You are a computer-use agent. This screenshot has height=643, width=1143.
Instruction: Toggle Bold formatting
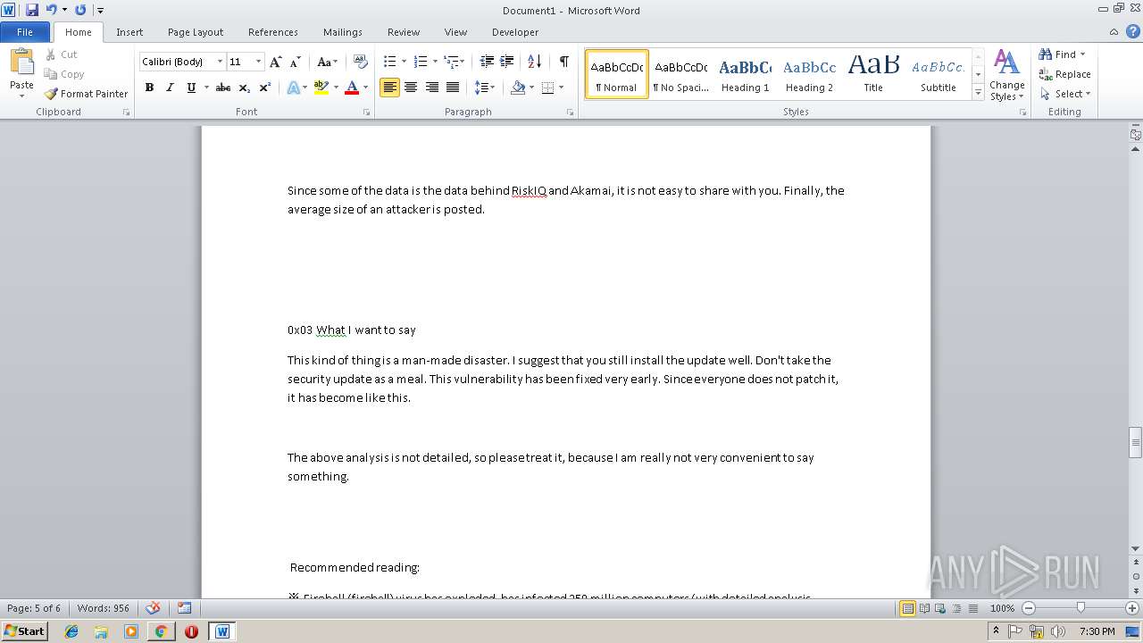point(149,88)
